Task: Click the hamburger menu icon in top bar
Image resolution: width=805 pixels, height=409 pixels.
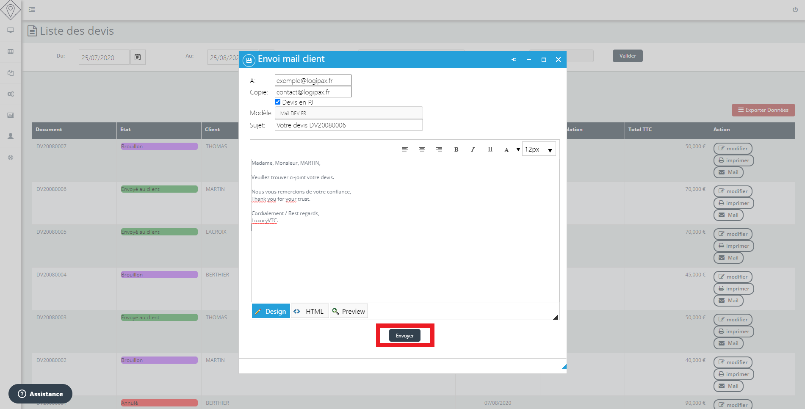Action: point(32,9)
